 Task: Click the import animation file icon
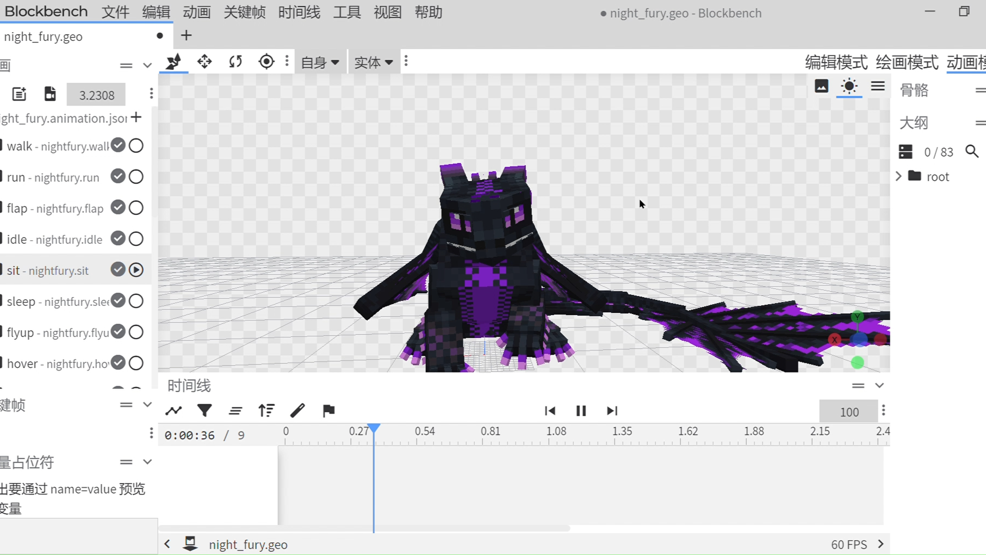pyautogui.click(x=50, y=94)
